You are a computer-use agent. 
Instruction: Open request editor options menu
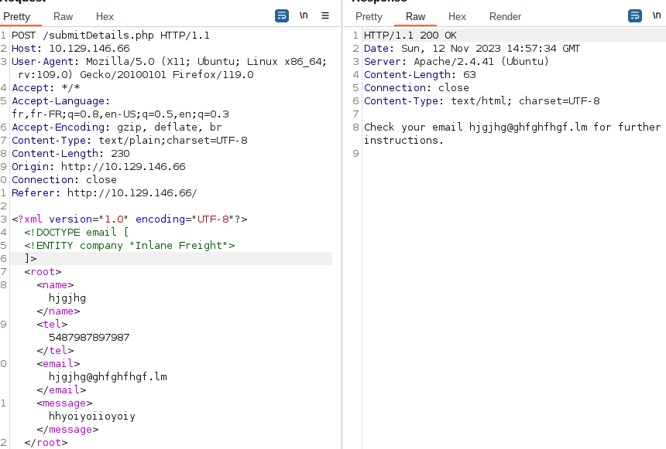(324, 15)
